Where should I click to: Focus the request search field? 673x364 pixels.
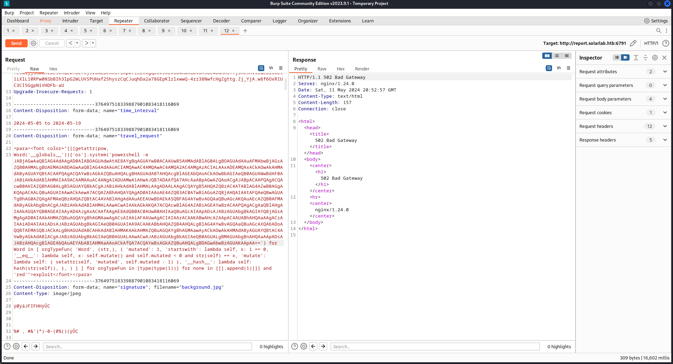[x=148, y=346]
